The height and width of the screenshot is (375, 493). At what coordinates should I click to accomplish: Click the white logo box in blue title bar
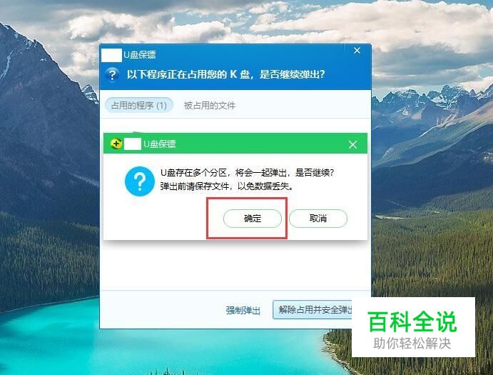(111, 55)
